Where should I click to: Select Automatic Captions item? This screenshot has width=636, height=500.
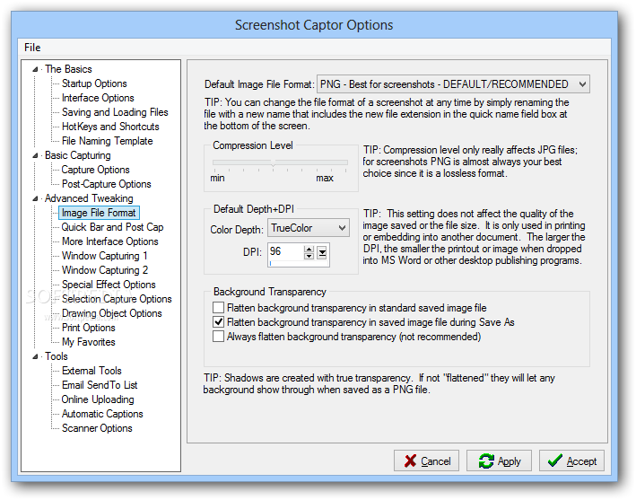(102, 414)
